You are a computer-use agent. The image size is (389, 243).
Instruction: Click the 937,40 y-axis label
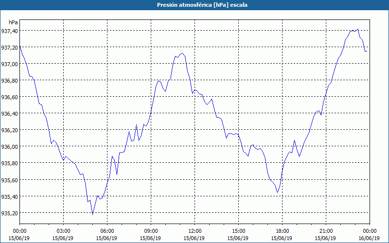click(x=9, y=31)
